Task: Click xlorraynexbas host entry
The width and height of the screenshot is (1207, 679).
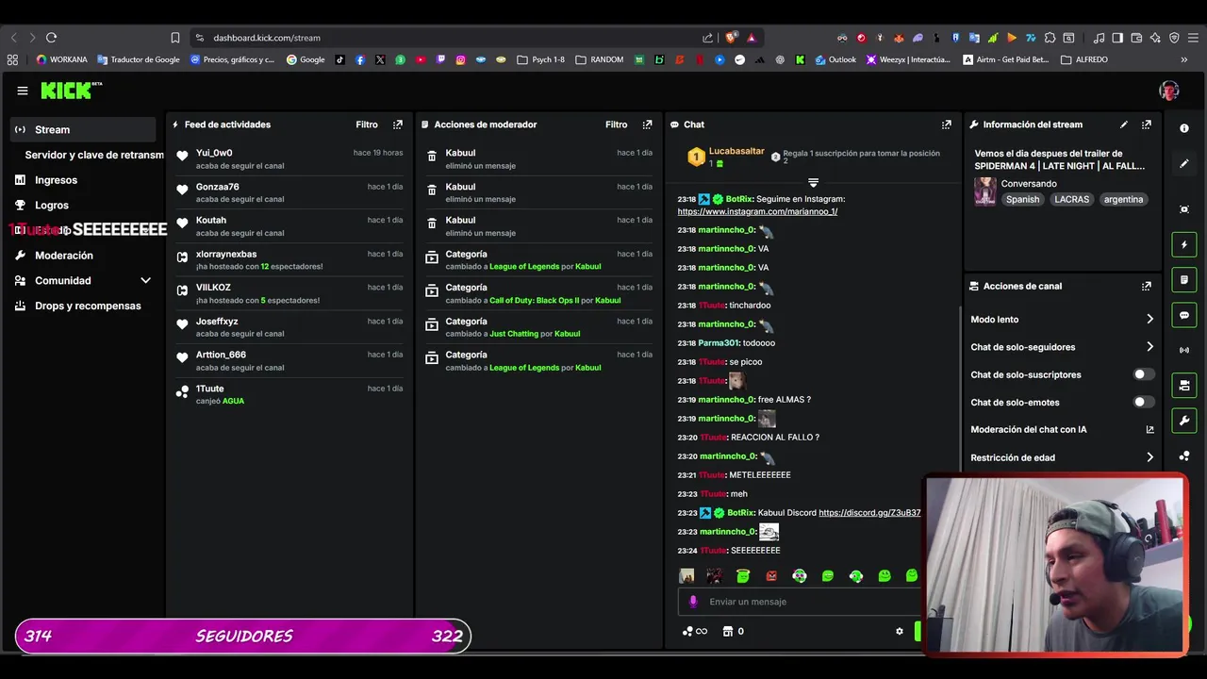Action: (289, 259)
